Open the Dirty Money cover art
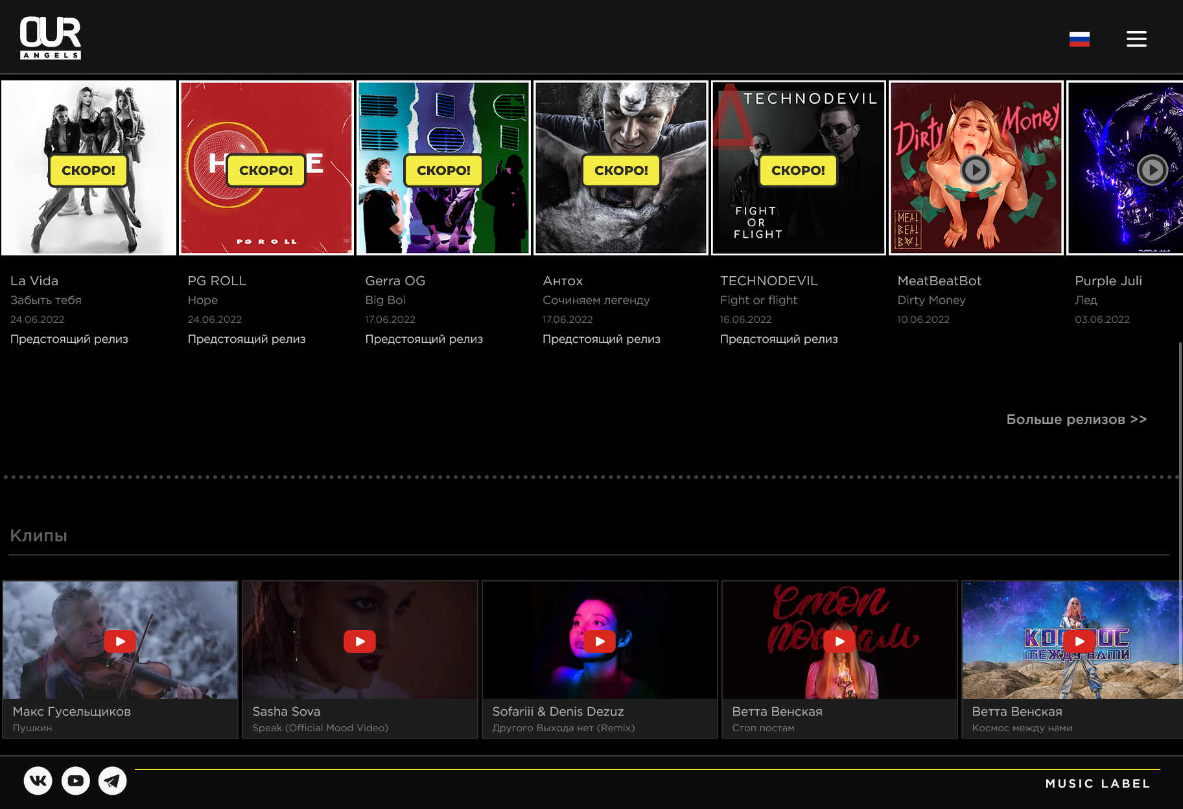The image size is (1183, 809). coord(976,168)
